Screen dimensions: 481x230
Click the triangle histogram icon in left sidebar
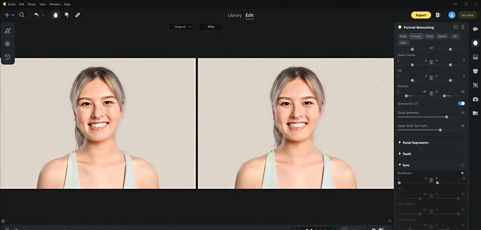tap(8, 31)
